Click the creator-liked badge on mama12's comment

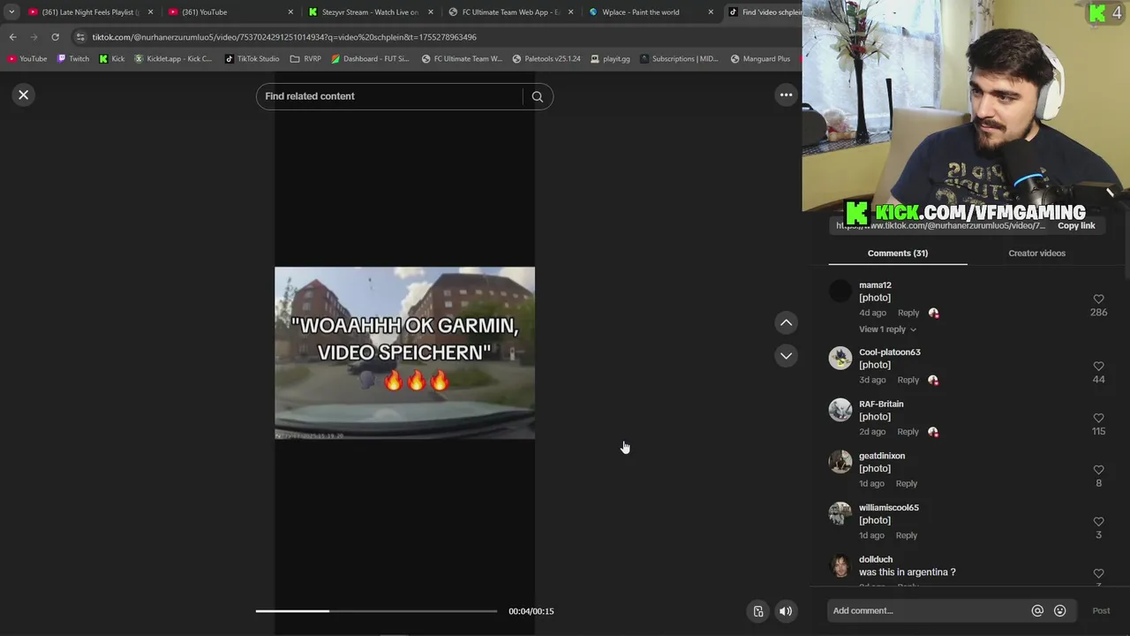coord(934,313)
